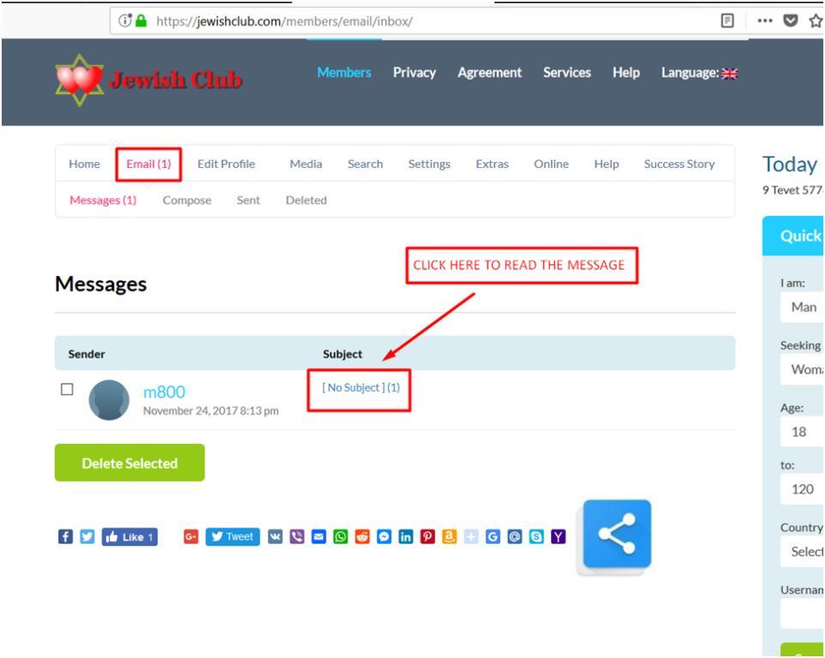Screen dimensions: 825x658
Task: Click the Language label in the header
Action: coord(690,73)
